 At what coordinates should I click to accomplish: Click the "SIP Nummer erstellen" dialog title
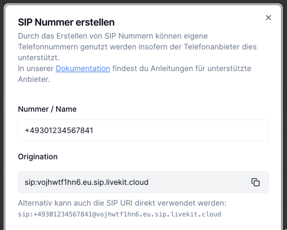66,22
